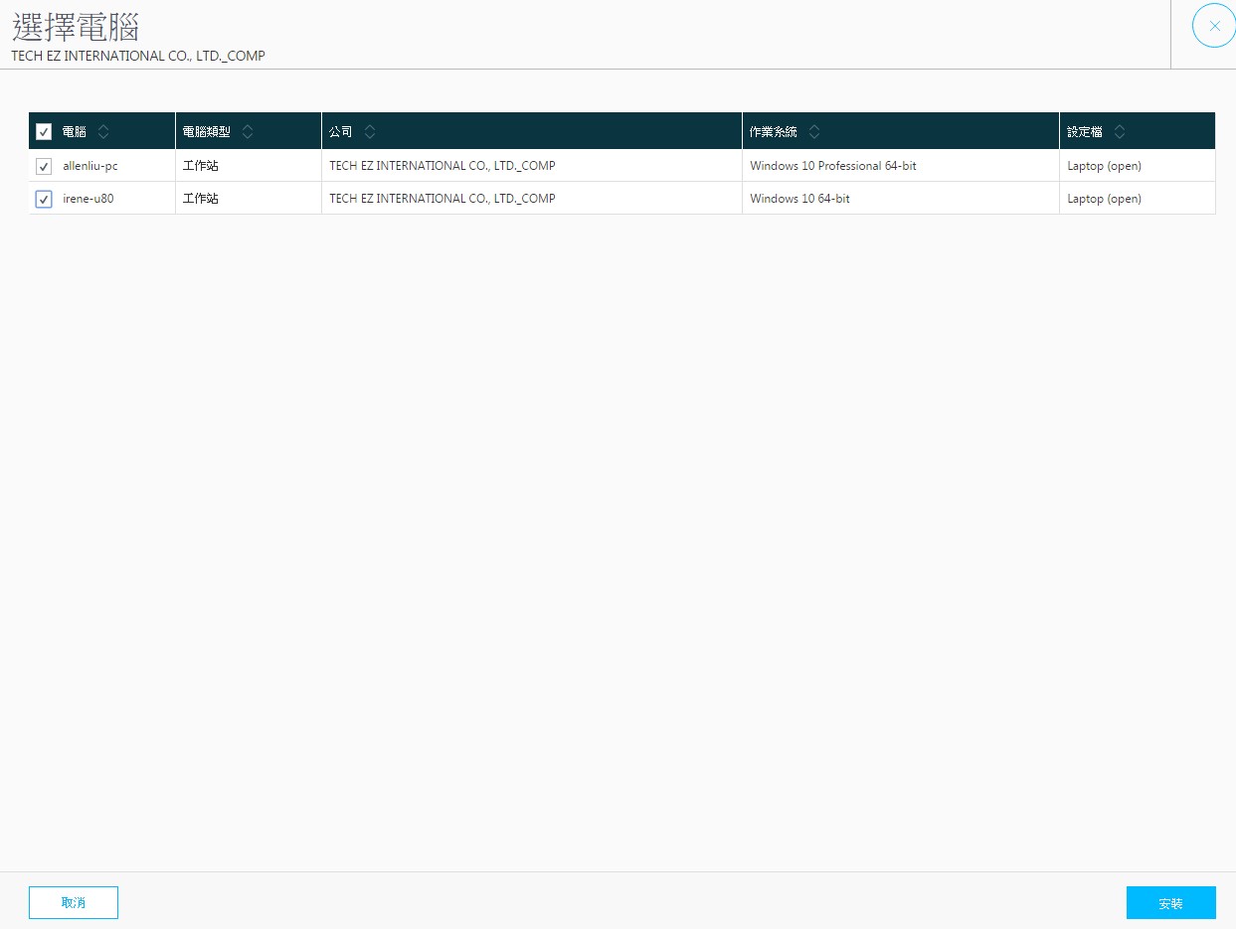Screen dimensions: 1236x929
Task: Sort by 設定檔 column arrow icon
Action: (1120, 131)
